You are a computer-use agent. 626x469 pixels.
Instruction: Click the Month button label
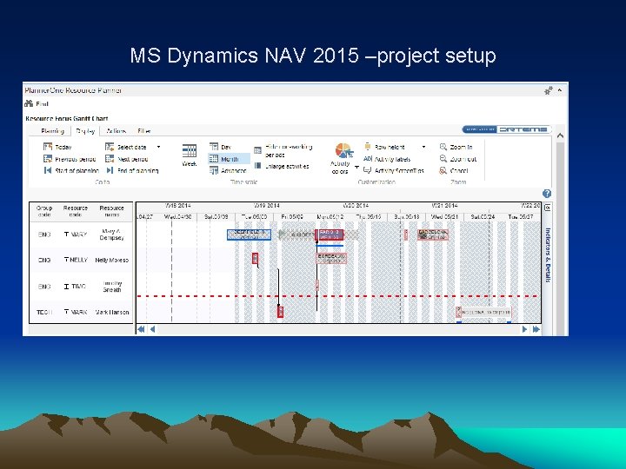[x=230, y=159]
